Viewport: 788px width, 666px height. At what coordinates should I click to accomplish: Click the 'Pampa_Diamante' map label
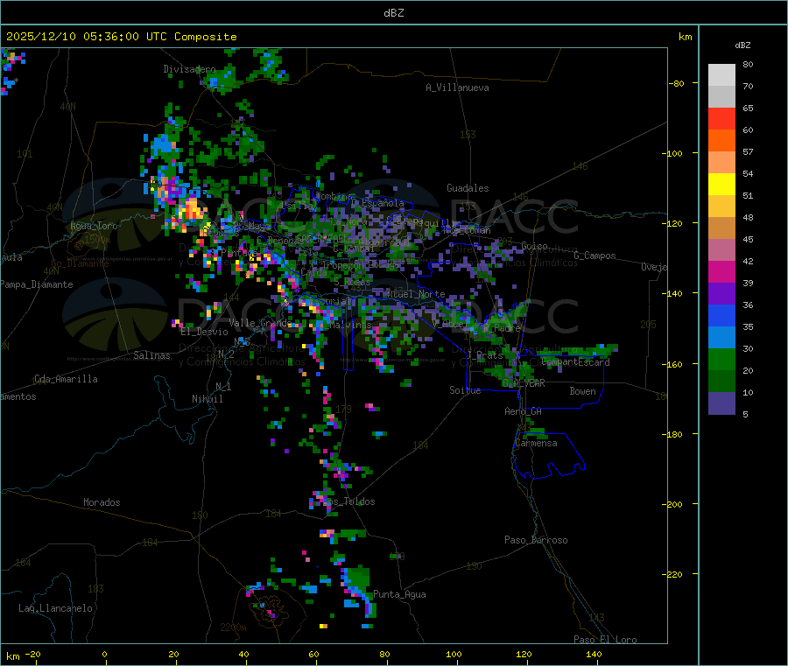[37, 284]
